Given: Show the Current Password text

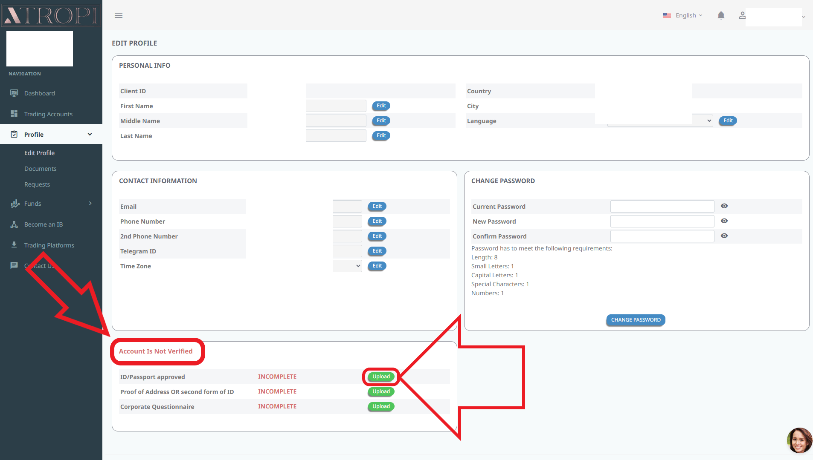Looking at the screenshot, I should click(x=724, y=206).
